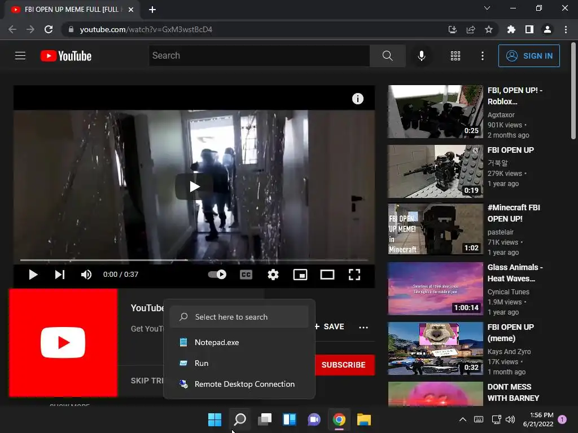Click the page vertical scrollbar
This screenshot has height=433, width=578.
pyautogui.click(x=573, y=91)
